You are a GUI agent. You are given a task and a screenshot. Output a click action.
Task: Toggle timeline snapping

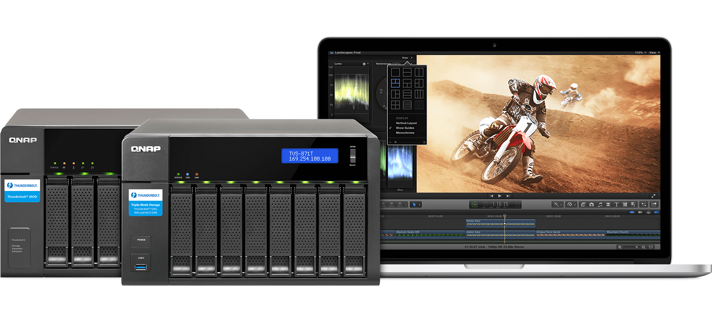(x=656, y=212)
